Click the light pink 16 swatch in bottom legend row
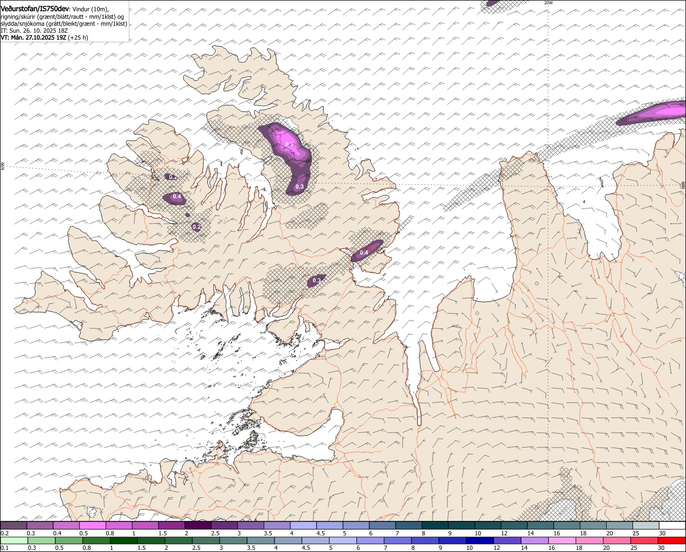Viewport: 686px width, 552px height. [x=562, y=540]
